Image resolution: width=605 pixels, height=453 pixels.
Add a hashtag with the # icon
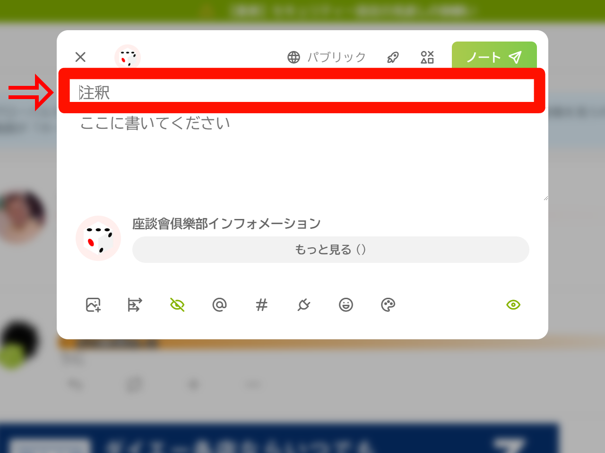pos(261,305)
